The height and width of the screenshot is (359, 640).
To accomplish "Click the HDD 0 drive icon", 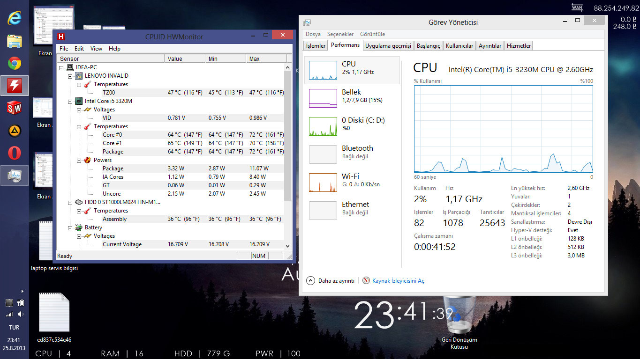I will [79, 202].
